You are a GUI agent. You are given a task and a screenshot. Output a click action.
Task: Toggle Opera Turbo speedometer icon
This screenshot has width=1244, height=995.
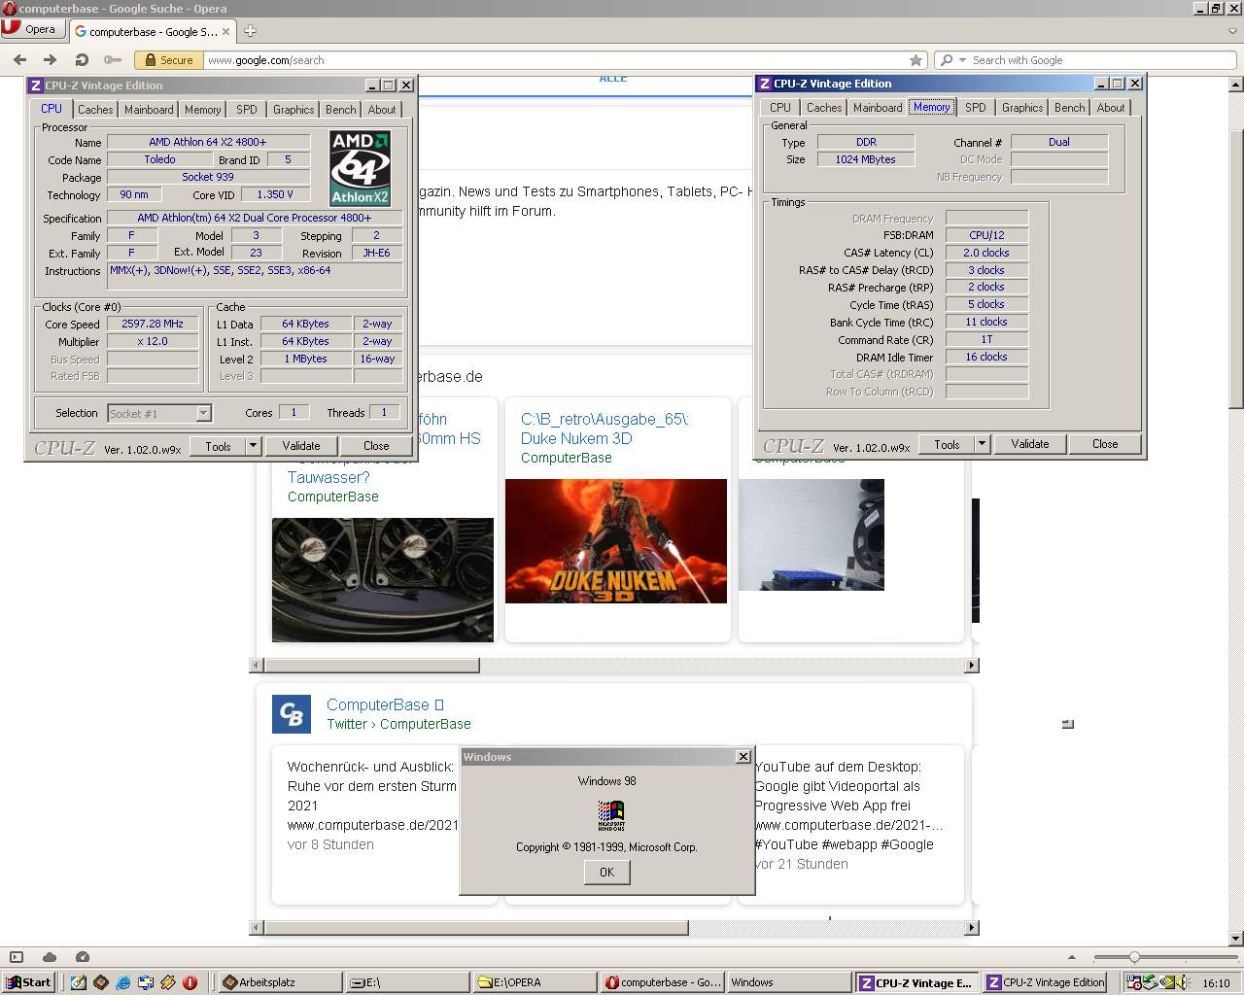[83, 957]
